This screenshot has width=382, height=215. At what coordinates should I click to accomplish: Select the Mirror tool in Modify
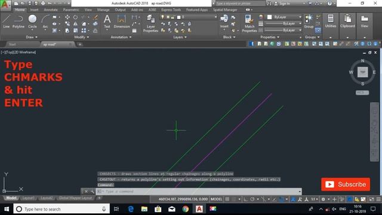coord(76,24)
